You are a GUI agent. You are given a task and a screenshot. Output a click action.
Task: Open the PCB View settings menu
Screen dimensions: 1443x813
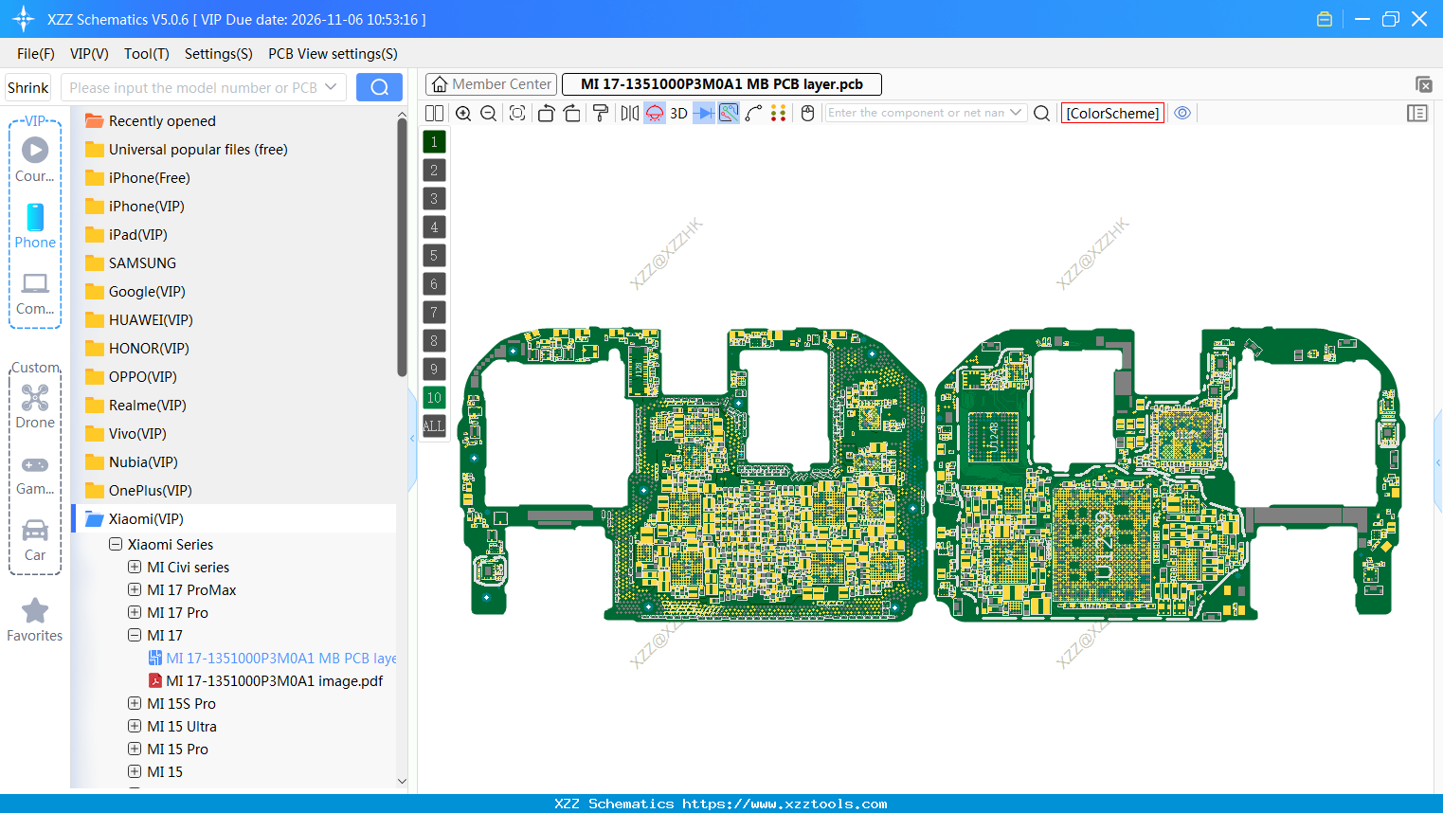point(332,54)
